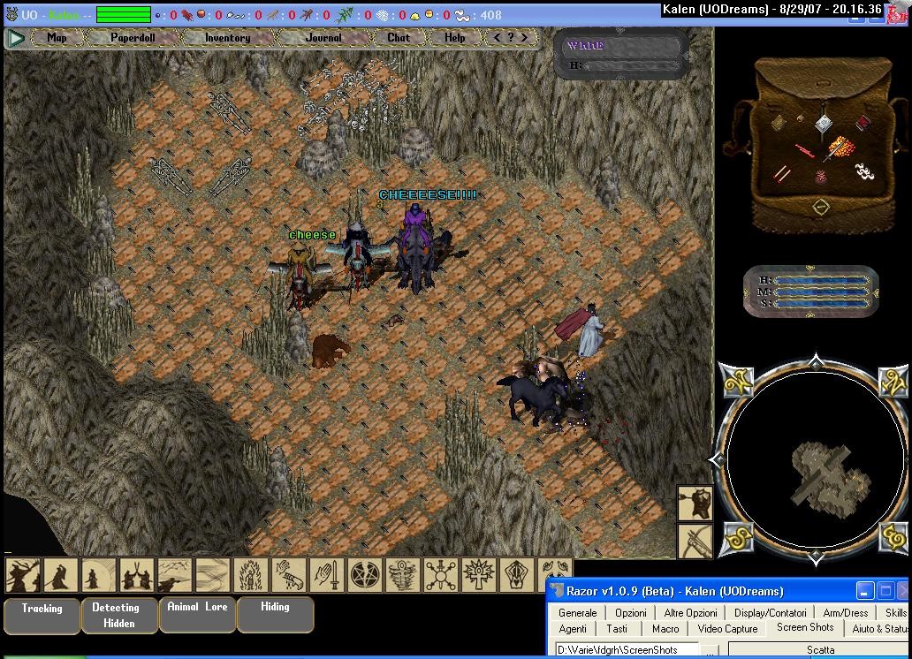Click the armor torso icon beside radar

[x=695, y=504]
